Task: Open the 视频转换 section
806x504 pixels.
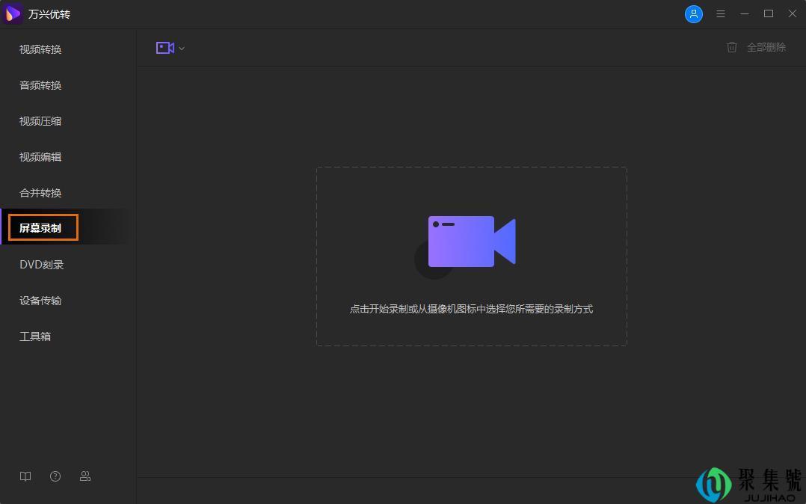Action: (40, 49)
